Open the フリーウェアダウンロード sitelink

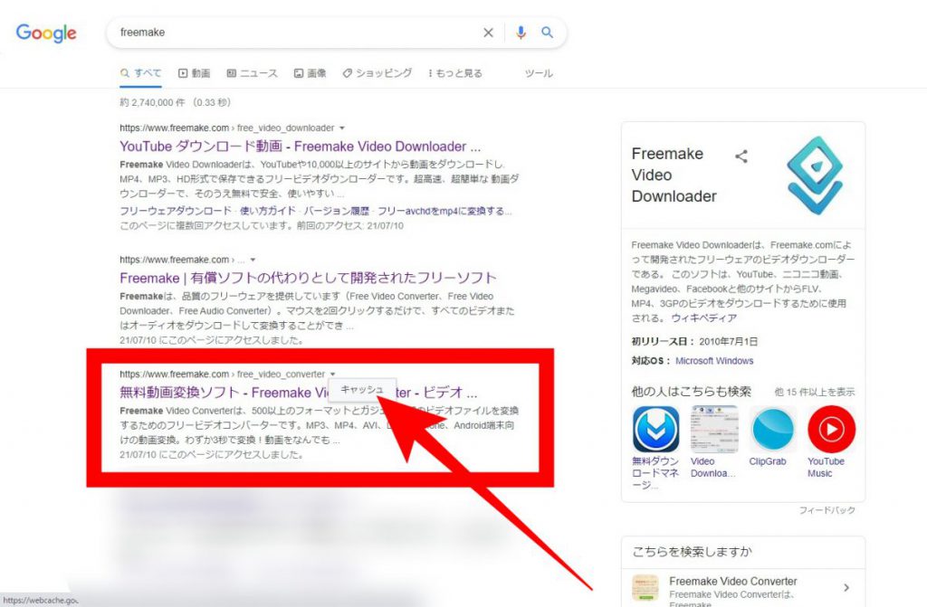coord(176,211)
